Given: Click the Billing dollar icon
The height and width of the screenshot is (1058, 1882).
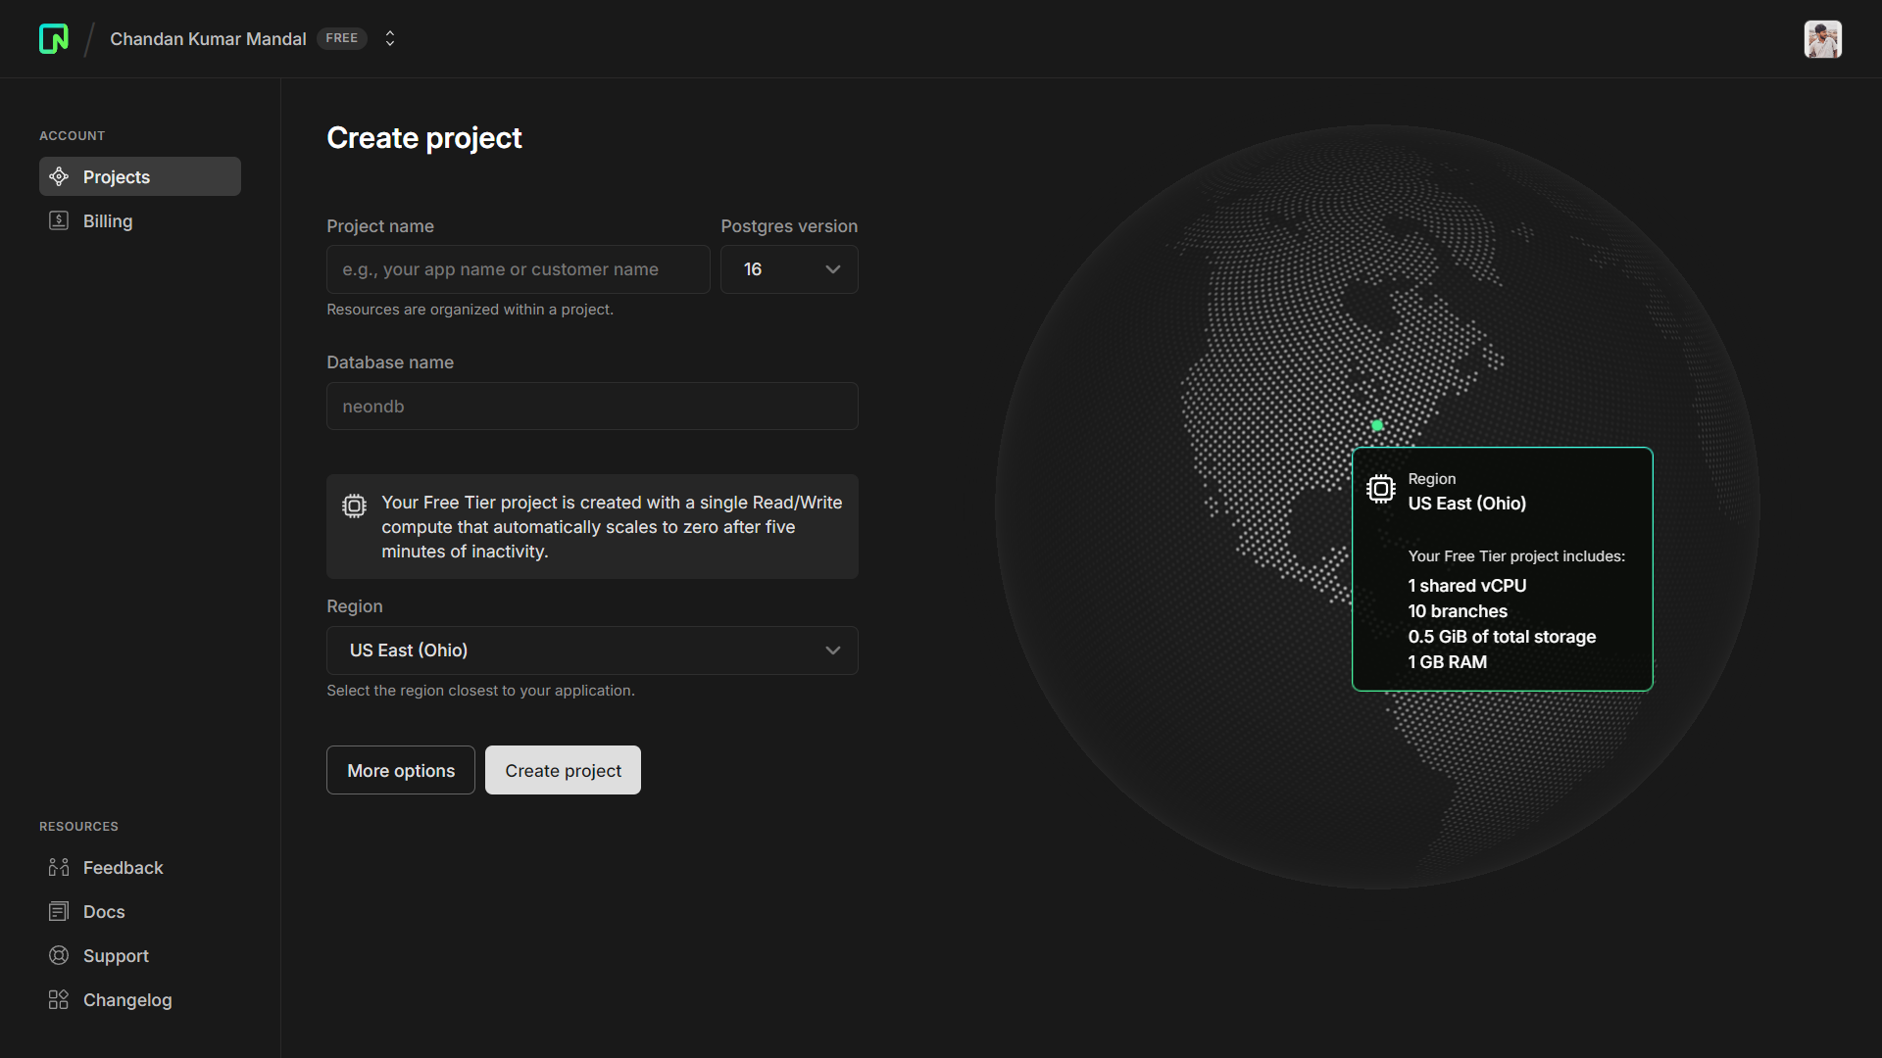Looking at the screenshot, I should point(59,220).
